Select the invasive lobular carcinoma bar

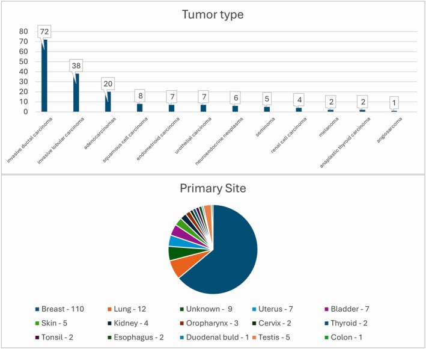(x=76, y=93)
